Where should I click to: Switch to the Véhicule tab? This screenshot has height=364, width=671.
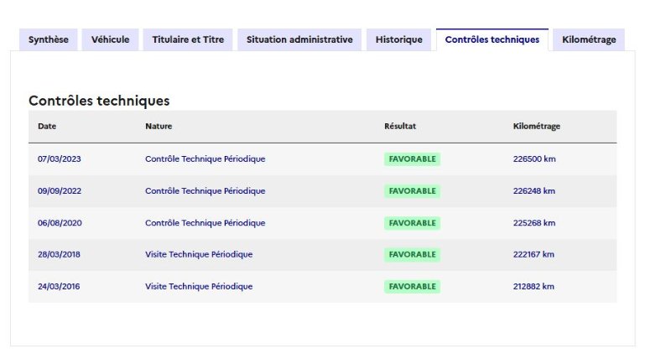[x=111, y=39]
